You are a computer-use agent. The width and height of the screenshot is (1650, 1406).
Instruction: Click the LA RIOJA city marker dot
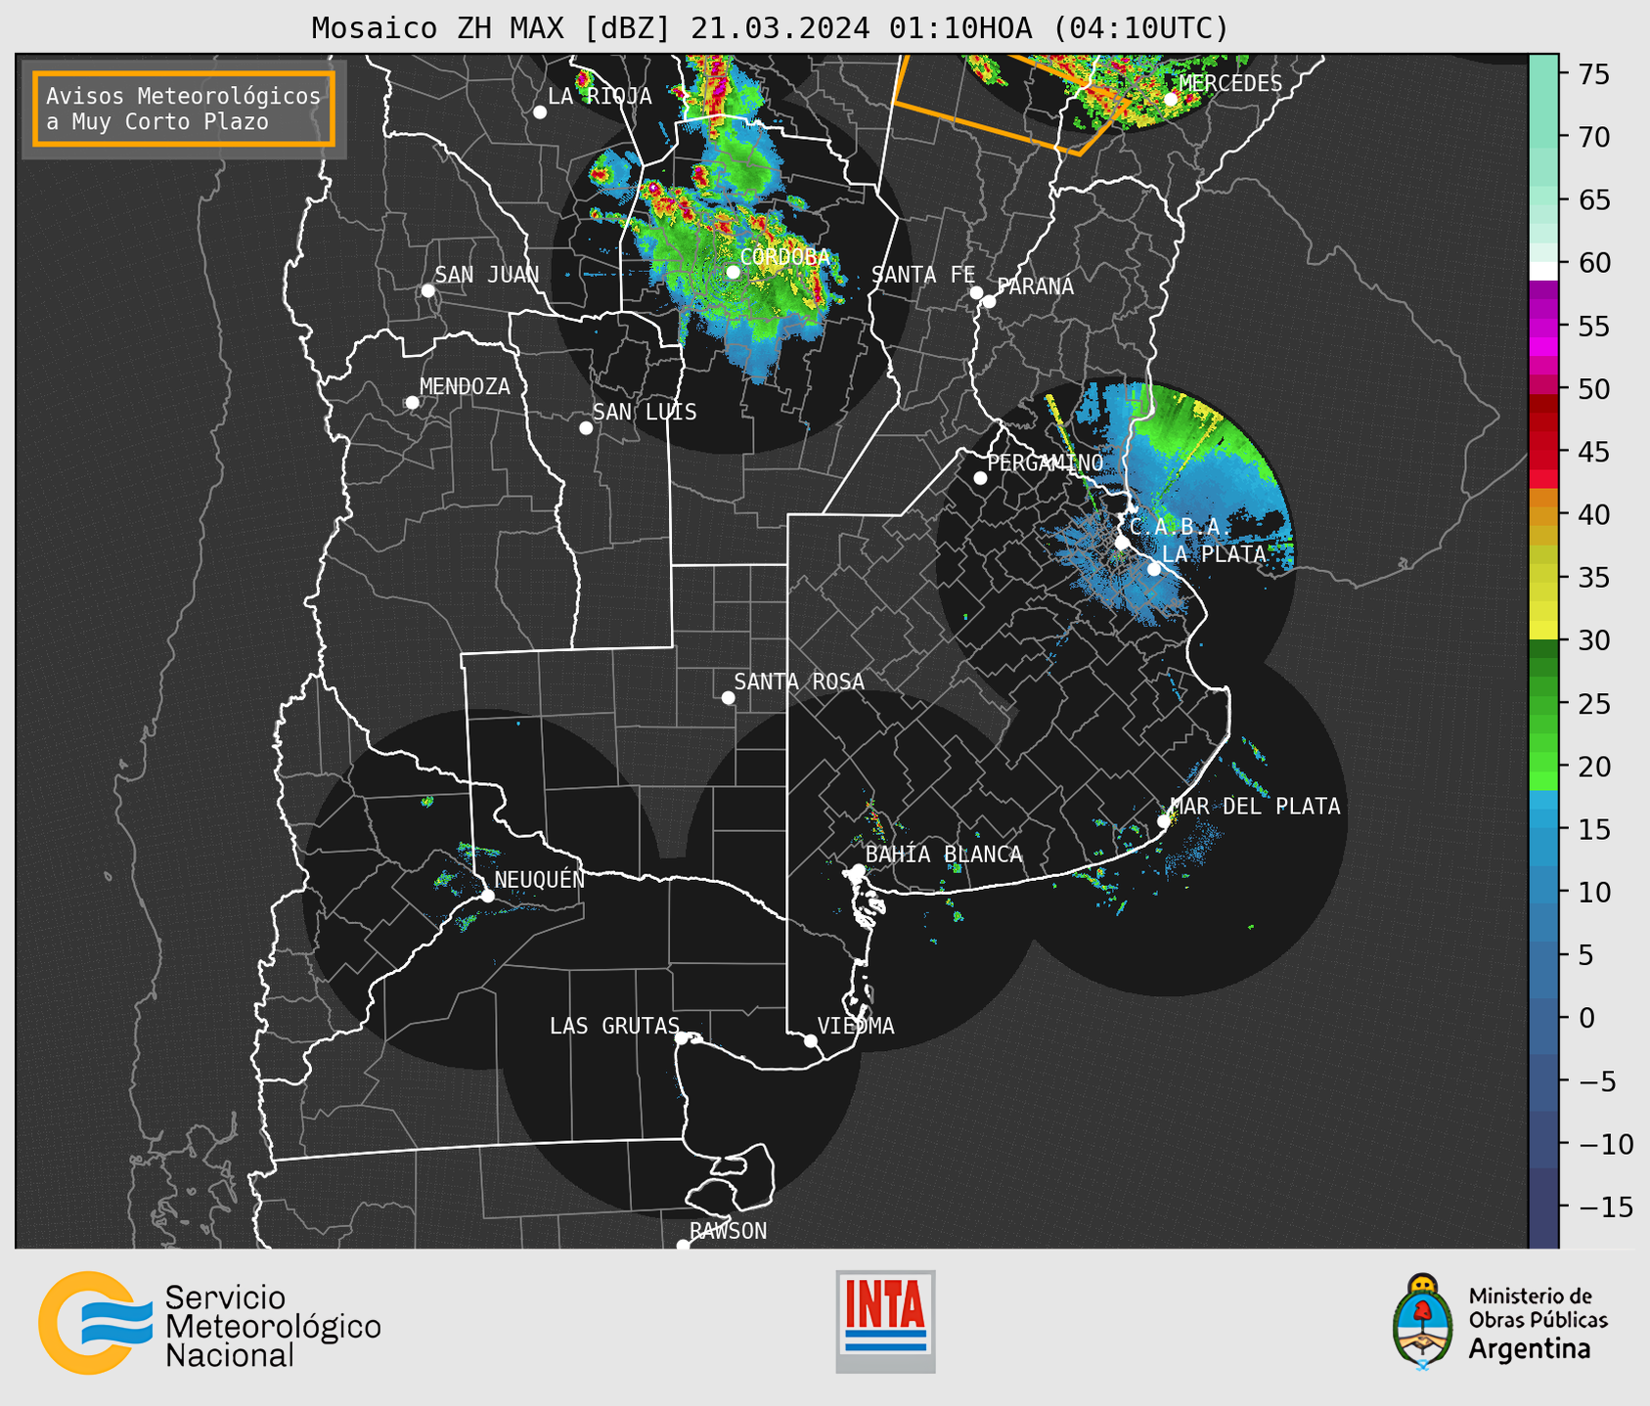(540, 112)
